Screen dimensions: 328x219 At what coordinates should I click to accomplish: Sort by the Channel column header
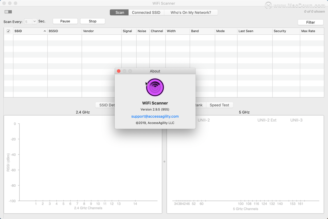pos(157,31)
